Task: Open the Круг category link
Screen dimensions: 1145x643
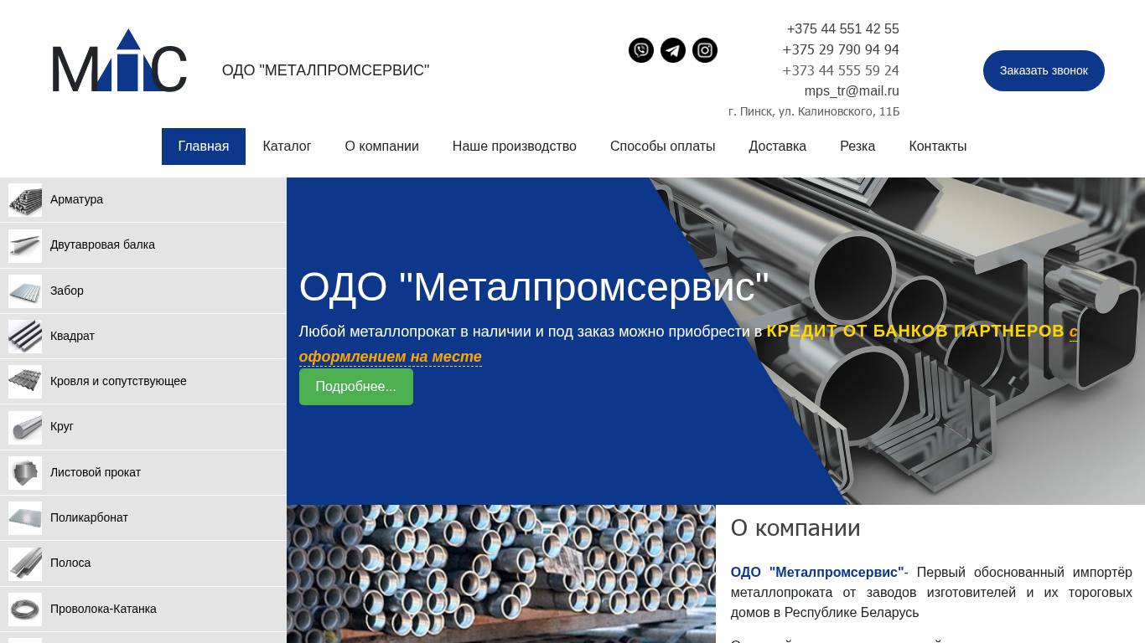Action: pyautogui.click(x=62, y=426)
